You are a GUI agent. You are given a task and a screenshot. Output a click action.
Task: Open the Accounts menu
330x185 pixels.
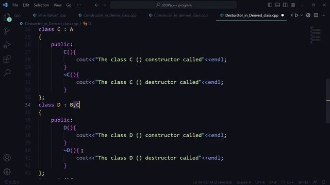(7, 158)
